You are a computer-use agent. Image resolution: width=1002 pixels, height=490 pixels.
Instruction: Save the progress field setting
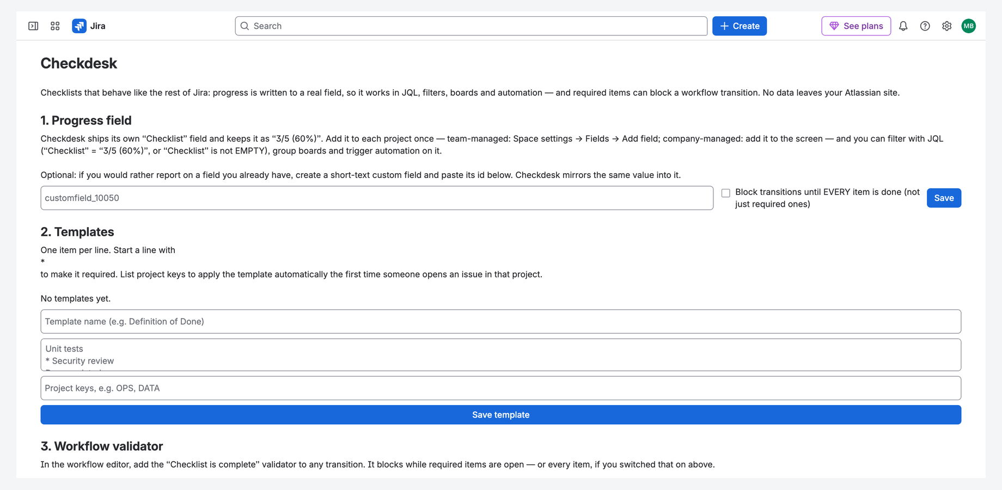(x=944, y=198)
